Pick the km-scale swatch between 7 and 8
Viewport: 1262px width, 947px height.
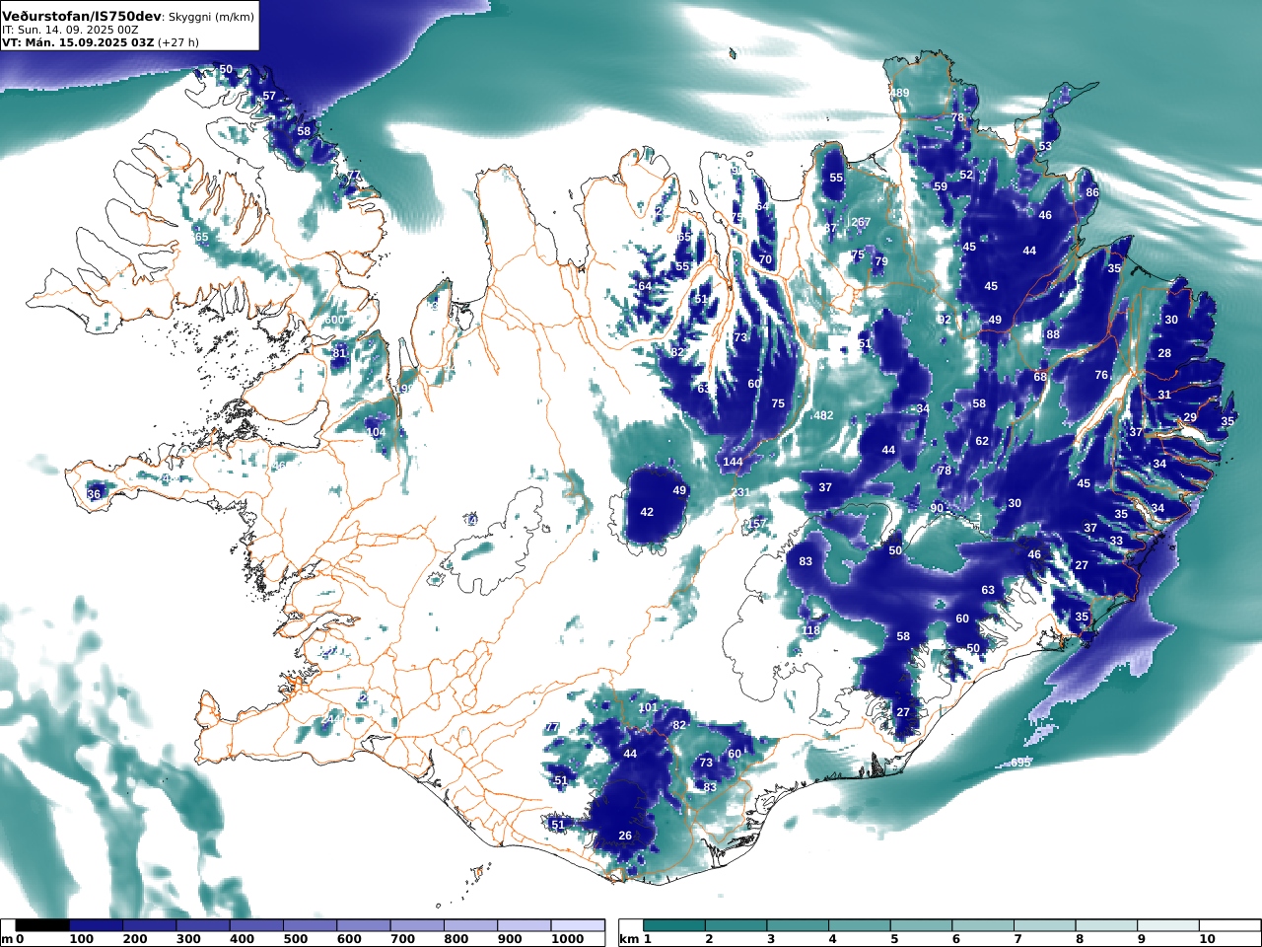coord(1044,925)
